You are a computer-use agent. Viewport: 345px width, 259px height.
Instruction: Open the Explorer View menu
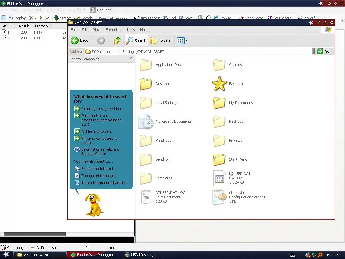pos(97,30)
